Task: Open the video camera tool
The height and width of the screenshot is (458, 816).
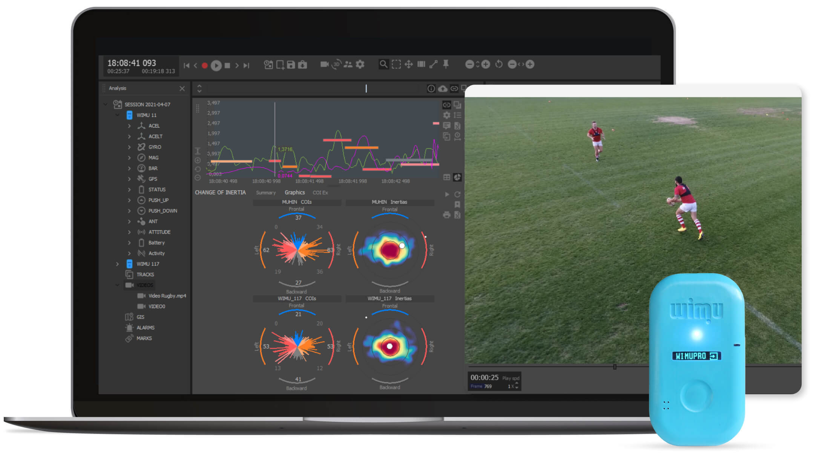Action: (324, 65)
